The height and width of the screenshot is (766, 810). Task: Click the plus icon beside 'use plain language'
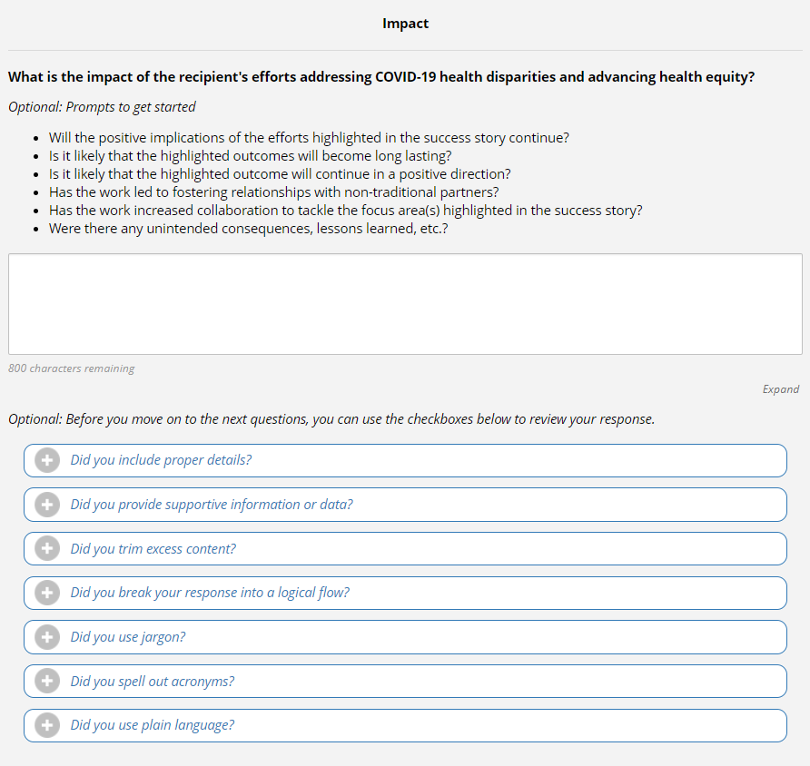click(x=47, y=725)
